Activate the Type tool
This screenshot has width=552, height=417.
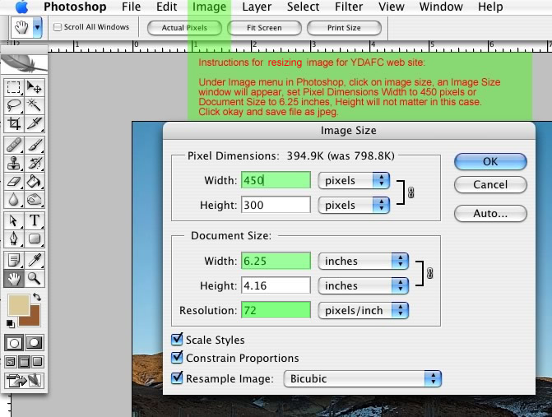35,220
